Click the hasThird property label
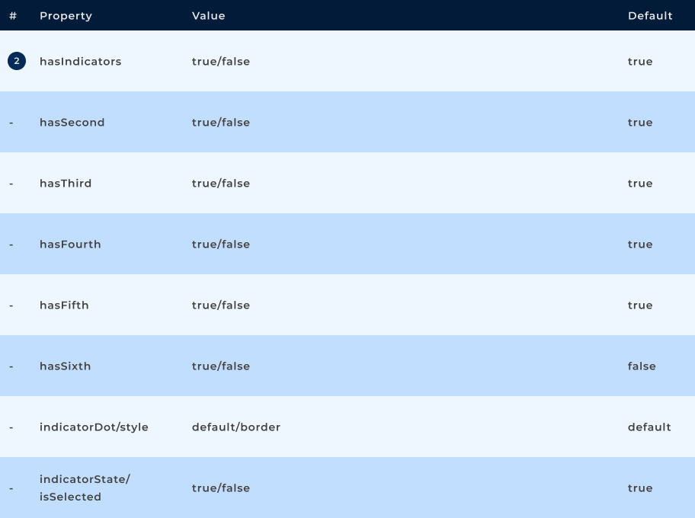This screenshot has height=518, width=695. (66, 184)
